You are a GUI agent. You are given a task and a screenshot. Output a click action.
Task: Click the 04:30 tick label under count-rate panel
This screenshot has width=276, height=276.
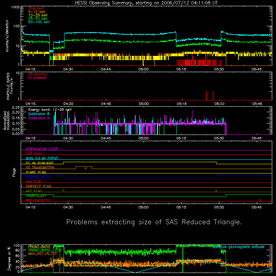click(x=68, y=69)
